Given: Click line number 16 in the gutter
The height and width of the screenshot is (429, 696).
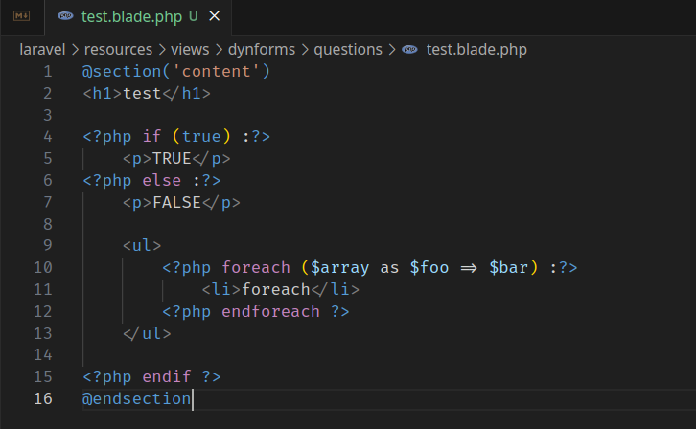Looking at the screenshot, I should click(42, 398).
